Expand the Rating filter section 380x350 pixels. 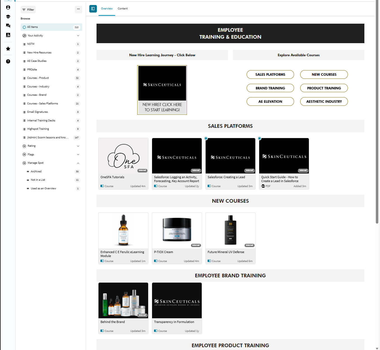(x=51, y=146)
